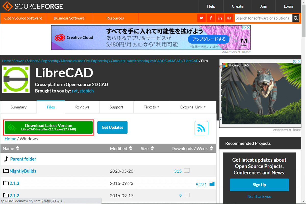Report the banner advertisement
The image size is (306, 204).
tap(246, 52)
